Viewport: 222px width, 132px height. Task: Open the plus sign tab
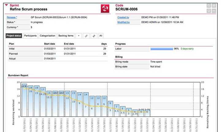pos(78,36)
